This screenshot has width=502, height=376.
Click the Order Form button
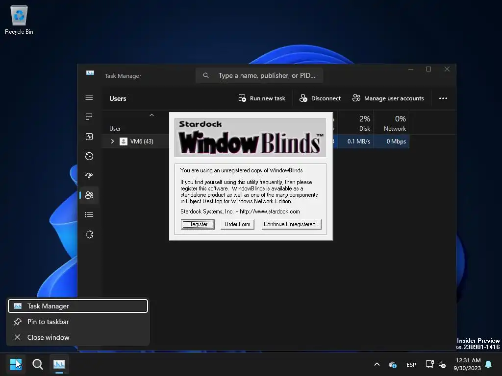click(237, 224)
